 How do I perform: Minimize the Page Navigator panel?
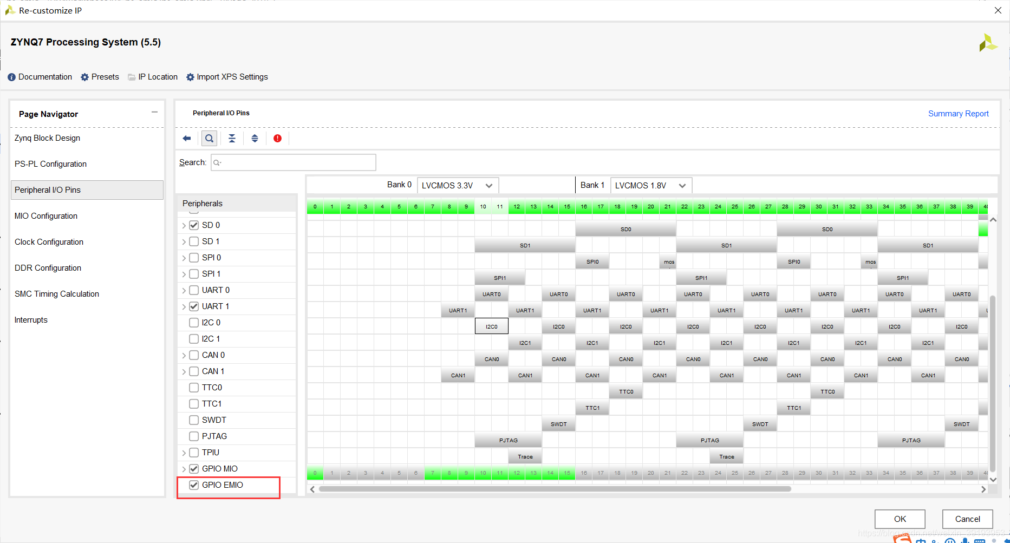154,112
